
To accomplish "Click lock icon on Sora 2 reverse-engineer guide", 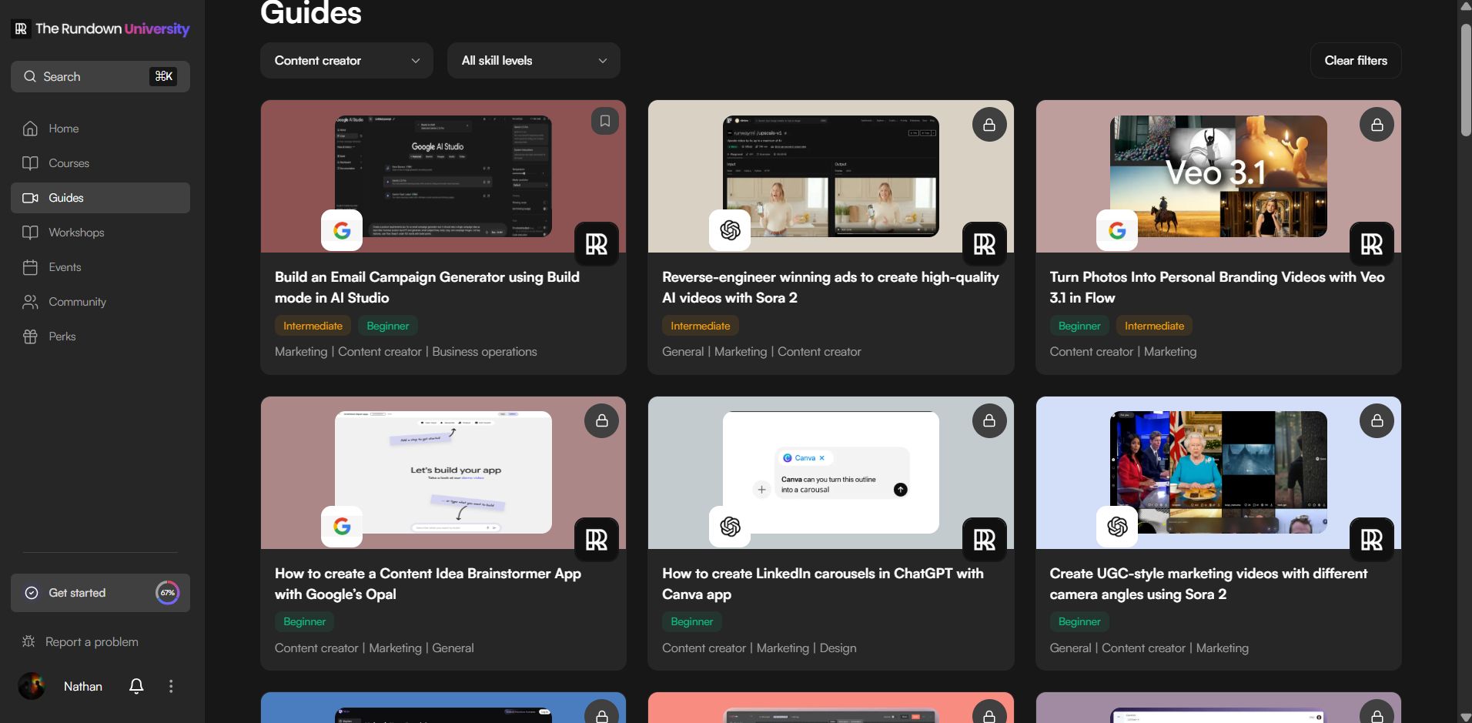I will (989, 125).
